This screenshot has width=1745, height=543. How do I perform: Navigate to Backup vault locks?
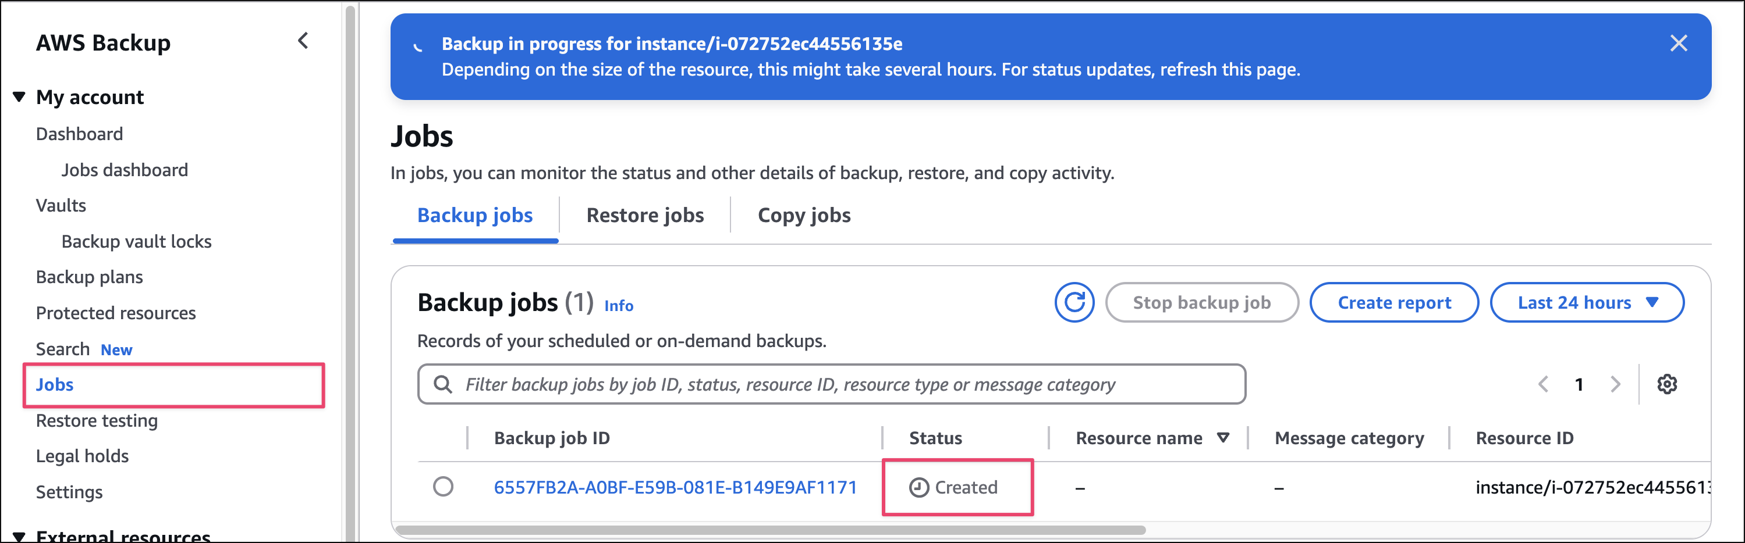(x=136, y=241)
